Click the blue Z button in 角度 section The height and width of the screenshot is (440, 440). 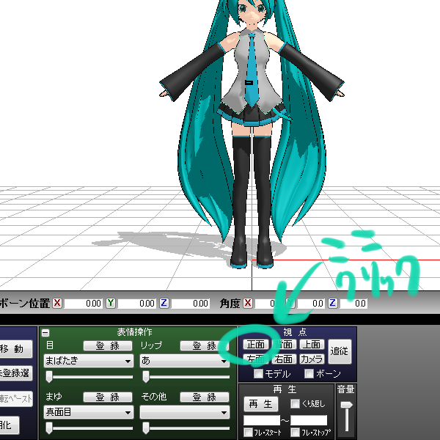(332, 303)
